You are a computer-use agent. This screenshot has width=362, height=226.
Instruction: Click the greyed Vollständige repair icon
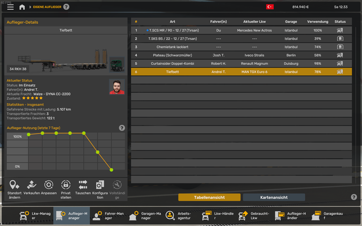point(117,185)
